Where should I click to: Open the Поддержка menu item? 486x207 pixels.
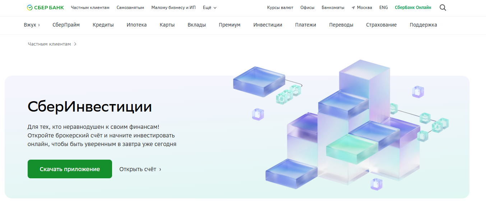click(x=423, y=25)
